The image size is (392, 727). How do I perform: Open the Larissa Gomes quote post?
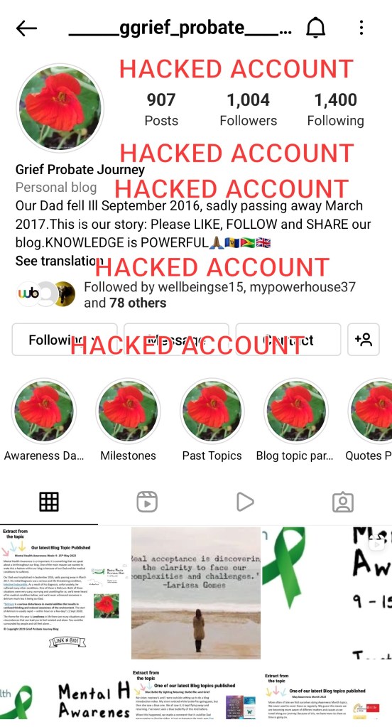click(196, 593)
